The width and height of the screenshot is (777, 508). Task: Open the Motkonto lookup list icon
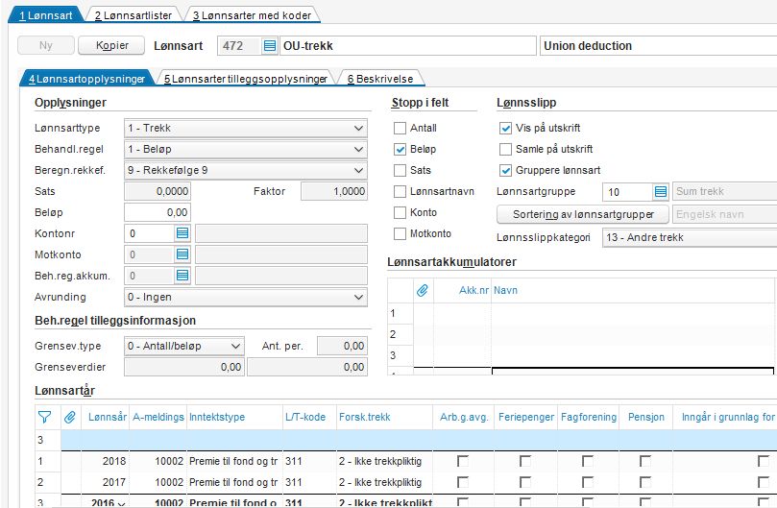(x=182, y=254)
